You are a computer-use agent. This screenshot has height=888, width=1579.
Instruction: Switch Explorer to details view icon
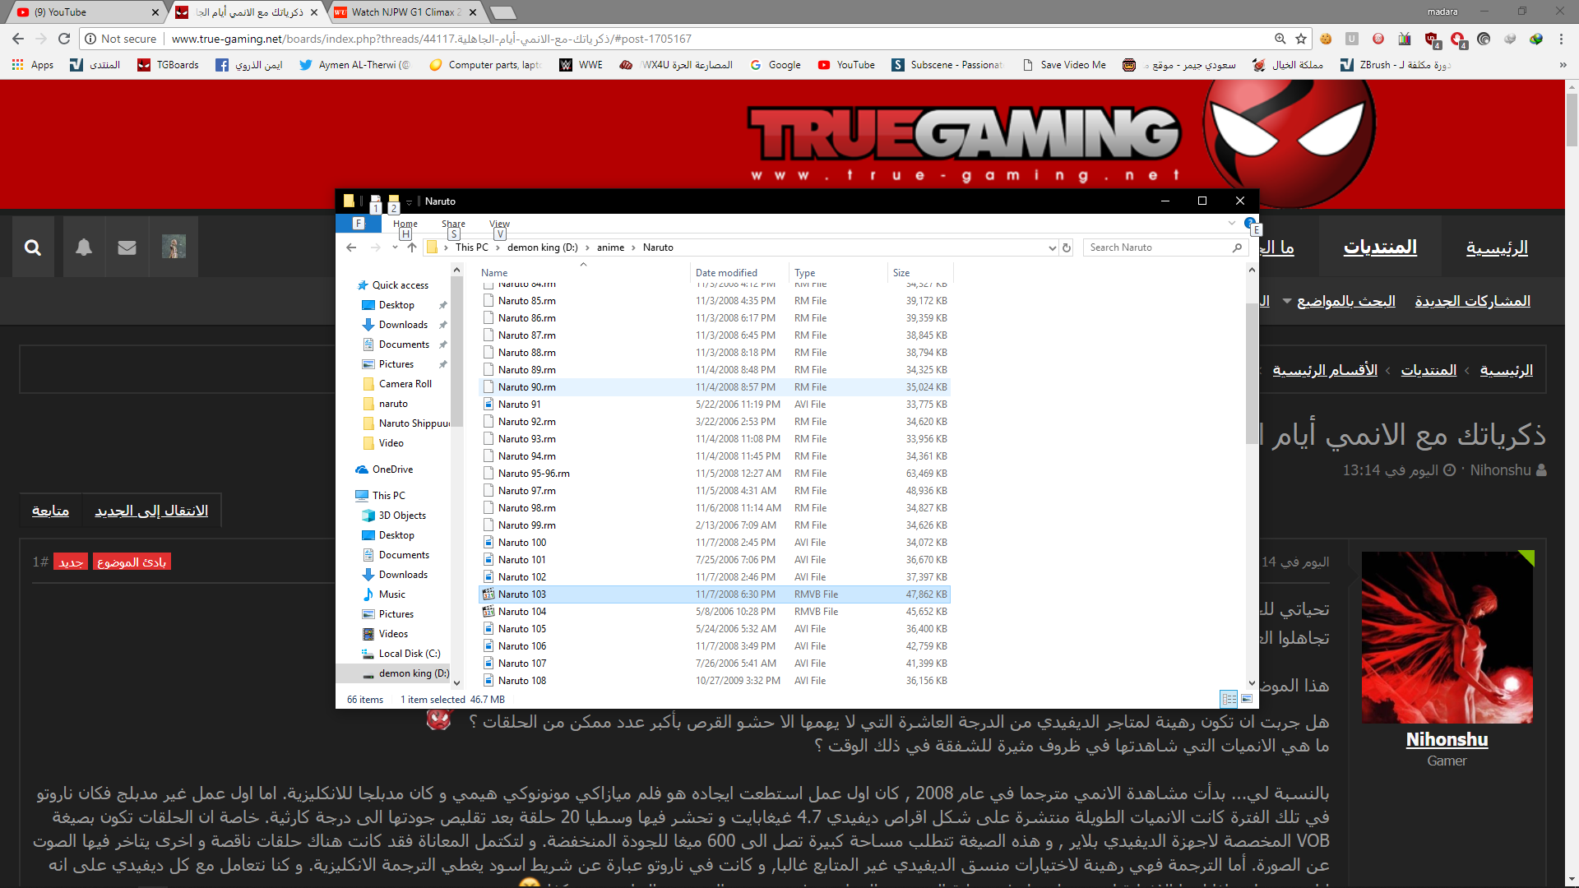click(x=1229, y=699)
